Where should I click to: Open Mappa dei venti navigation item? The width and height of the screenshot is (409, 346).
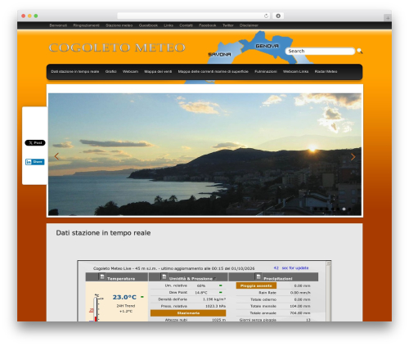tap(158, 71)
